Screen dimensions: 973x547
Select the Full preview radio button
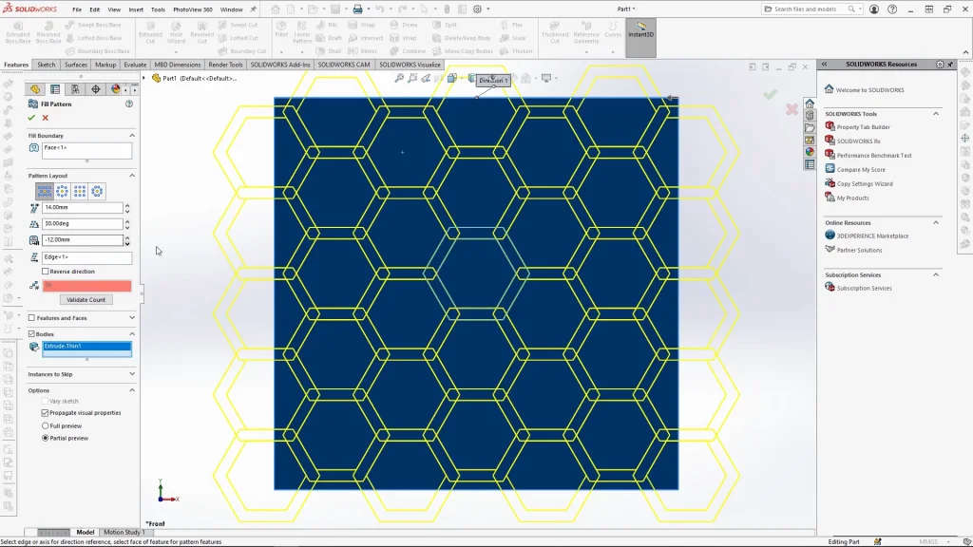click(x=46, y=425)
